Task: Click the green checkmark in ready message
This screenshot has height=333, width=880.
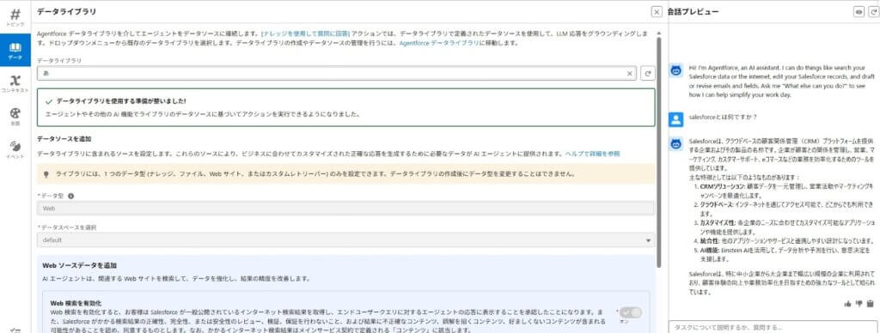Action: click(49, 102)
